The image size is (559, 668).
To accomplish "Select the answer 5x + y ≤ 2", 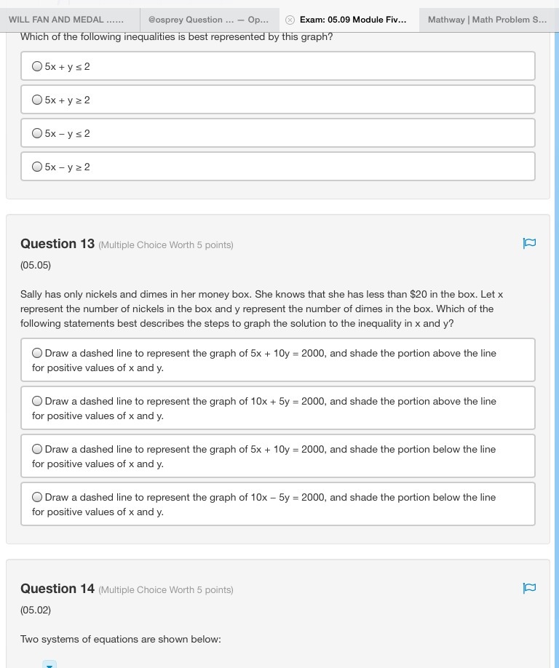I will (x=37, y=66).
